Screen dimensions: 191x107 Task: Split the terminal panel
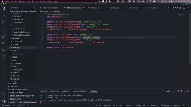178,91
